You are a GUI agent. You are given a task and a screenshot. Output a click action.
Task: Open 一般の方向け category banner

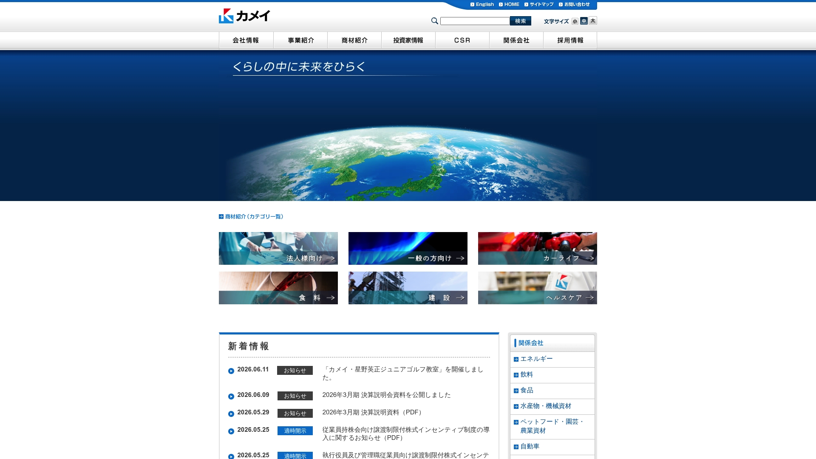pyautogui.click(x=408, y=248)
